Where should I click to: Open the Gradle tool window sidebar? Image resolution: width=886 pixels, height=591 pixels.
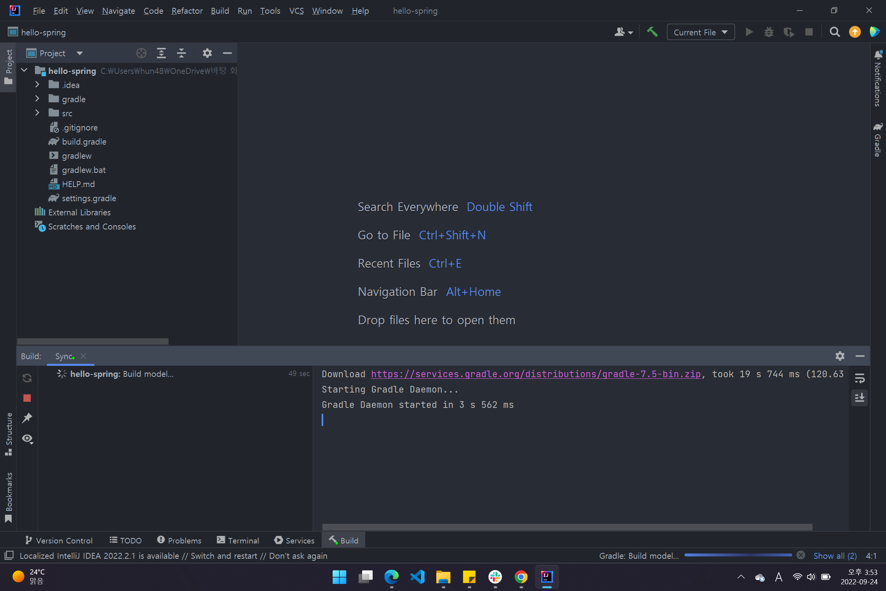tap(878, 141)
